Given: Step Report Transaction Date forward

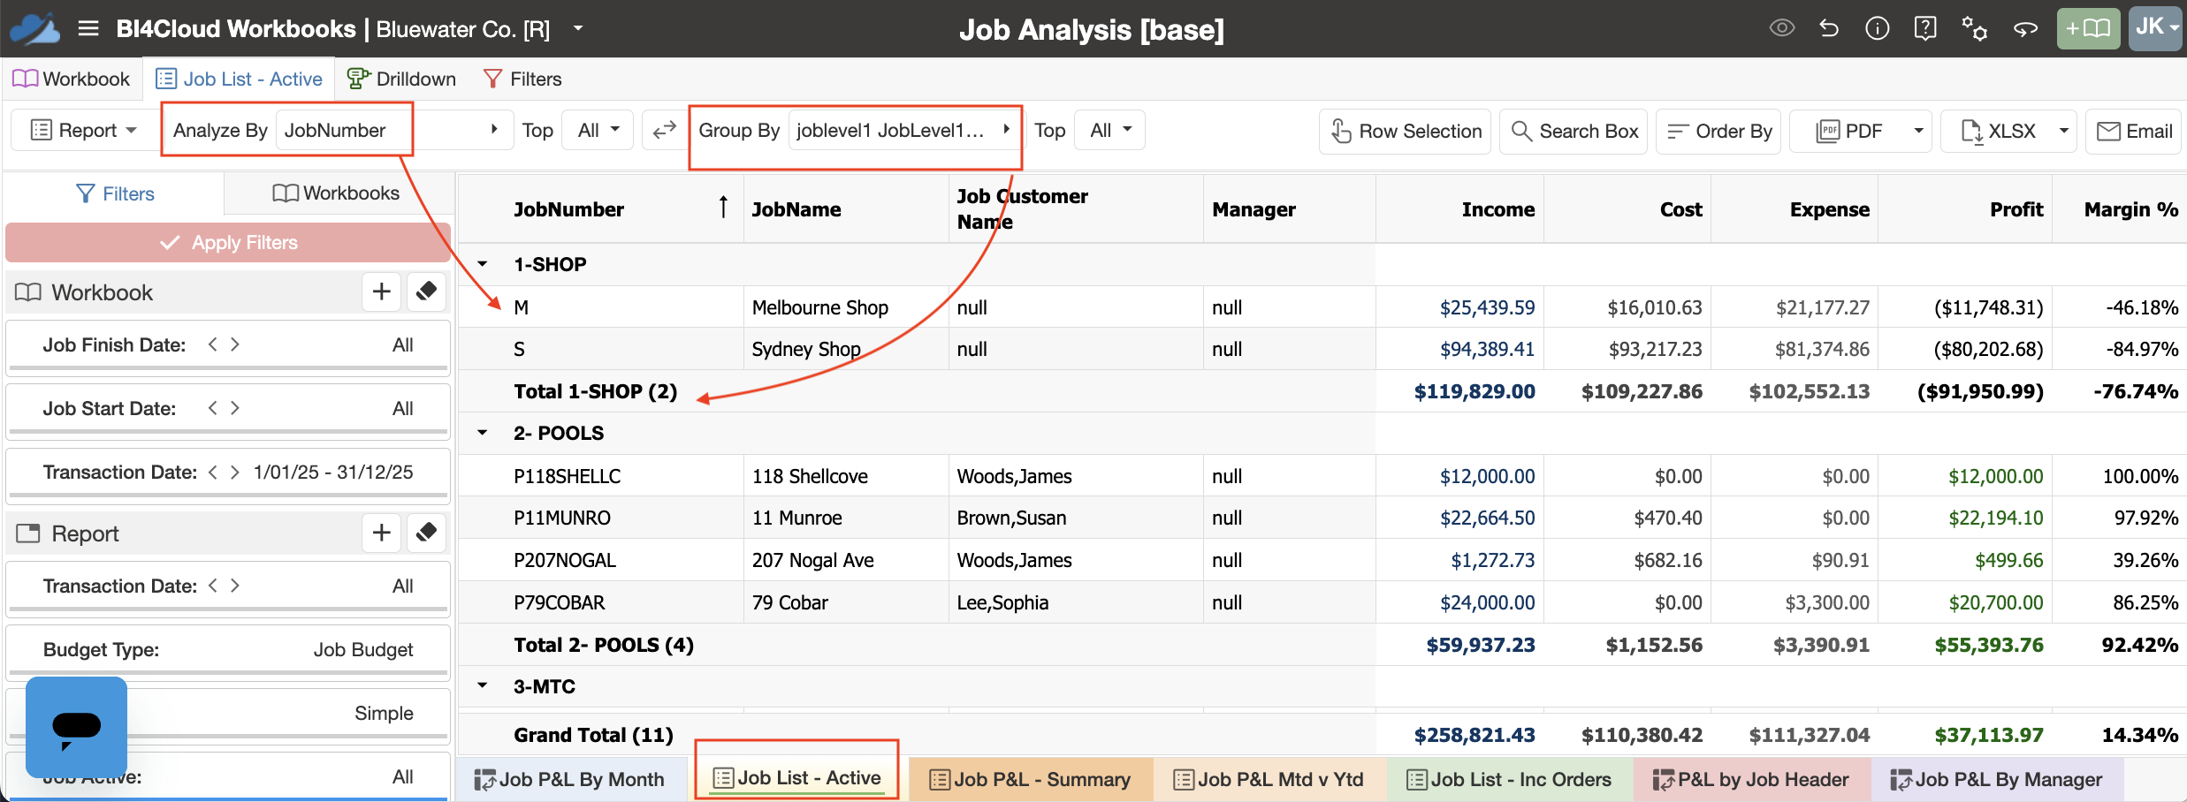Looking at the screenshot, I should pos(234,586).
